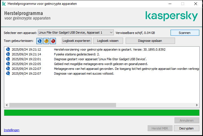The width and height of the screenshot is (203, 136).
Task: Close the recovery program window
Action: coord(196,4)
